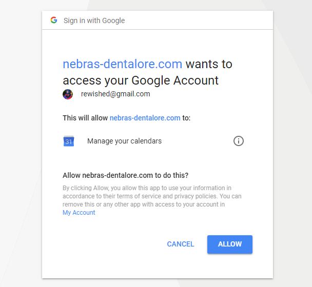Viewport: 312px width, 287px height.
Task: Click nebras-dentalore.com link after "This will allow"
Action: tap(145, 118)
